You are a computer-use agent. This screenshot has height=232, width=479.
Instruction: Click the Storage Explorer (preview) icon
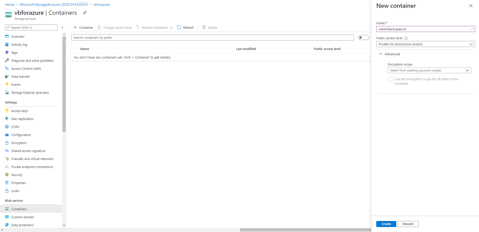(x=7, y=92)
